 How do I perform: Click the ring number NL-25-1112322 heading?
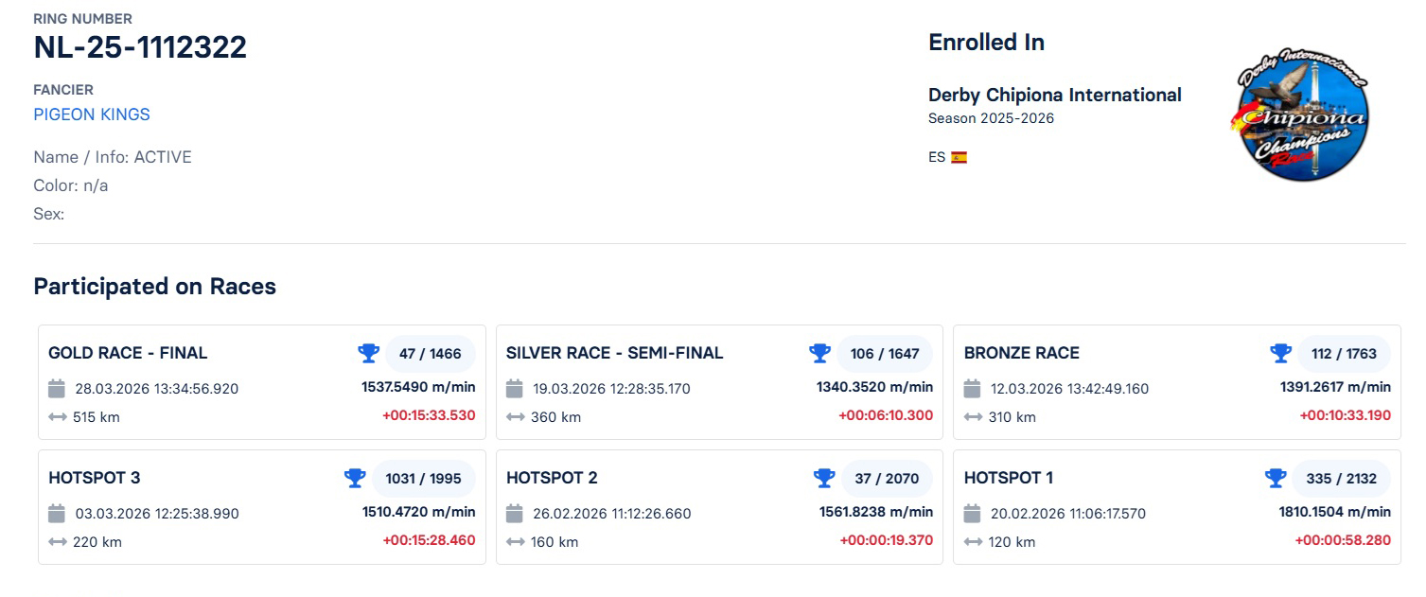(140, 47)
